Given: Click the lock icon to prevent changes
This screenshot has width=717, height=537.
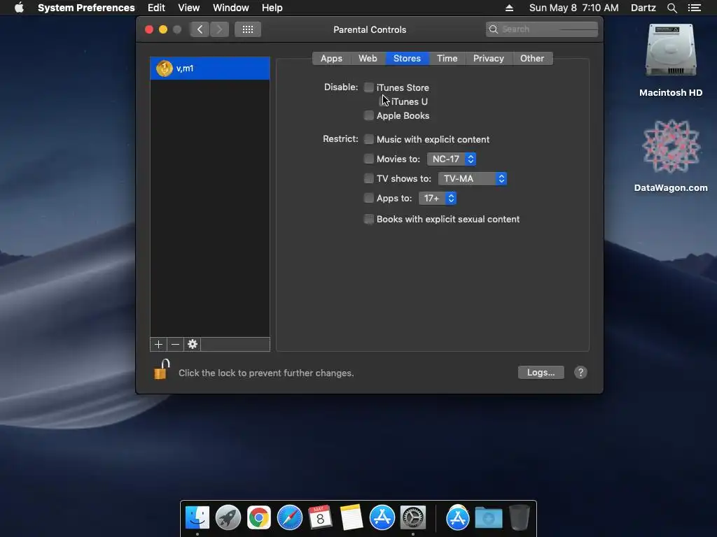Looking at the screenshot, I should click(x=162, y=370).
